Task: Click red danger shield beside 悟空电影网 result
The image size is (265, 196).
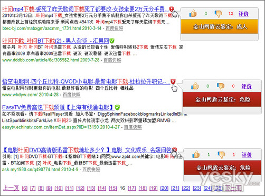Action: (x=173, y=81)
